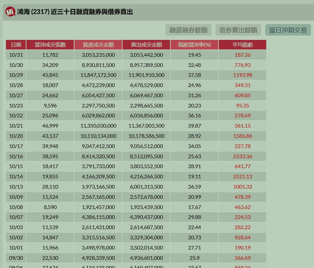Click volume value 11,782
The width and height of the screenshot is (314, 268).
click(50, 55)
